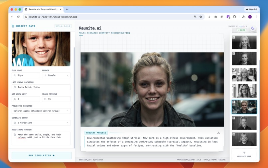
Task: Open the Projected Scenario dropdown
Action: point(41,111)
